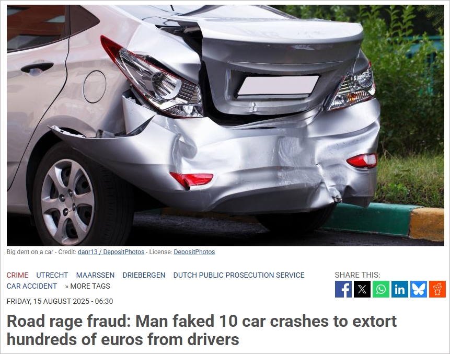The image size is (450, 354).
Task: Open the DepositPhotos license link
Action: click(194, 252)
